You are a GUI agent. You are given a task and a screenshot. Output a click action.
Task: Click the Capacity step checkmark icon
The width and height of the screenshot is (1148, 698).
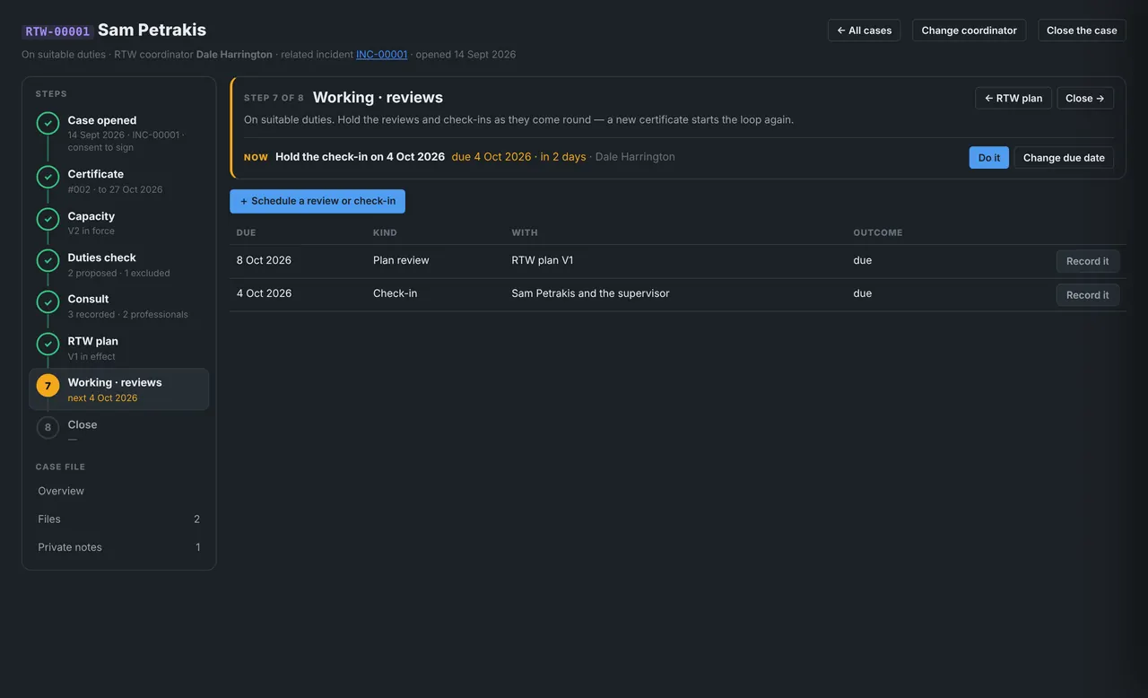[48, 219]
